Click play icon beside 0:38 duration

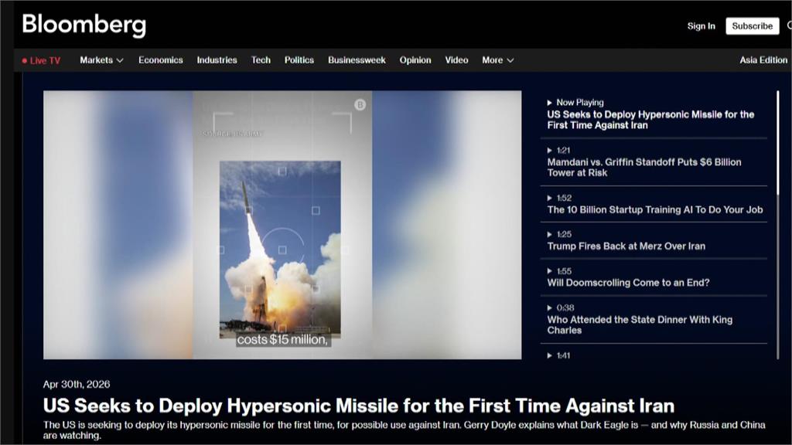coord(550,307)
